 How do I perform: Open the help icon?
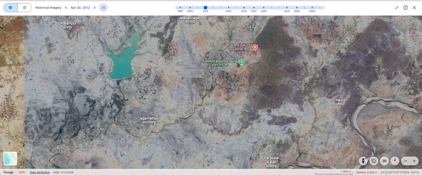(x=405, y=8)
